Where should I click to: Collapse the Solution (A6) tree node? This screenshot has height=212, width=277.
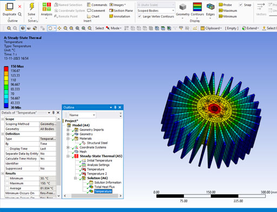pos(75,178)
